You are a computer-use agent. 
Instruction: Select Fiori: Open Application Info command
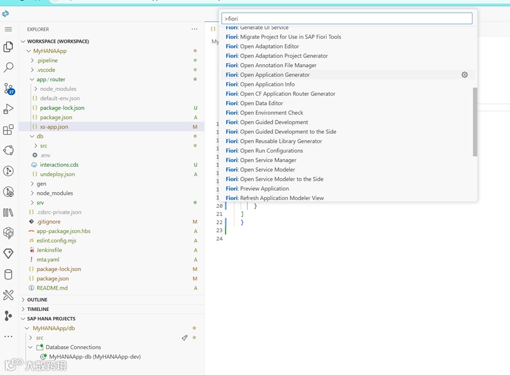tap(348, 84)
